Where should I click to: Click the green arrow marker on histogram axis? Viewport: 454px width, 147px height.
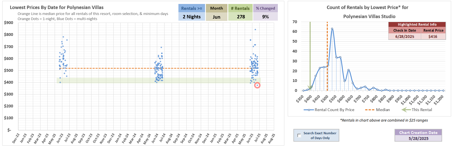pos(310,88)
